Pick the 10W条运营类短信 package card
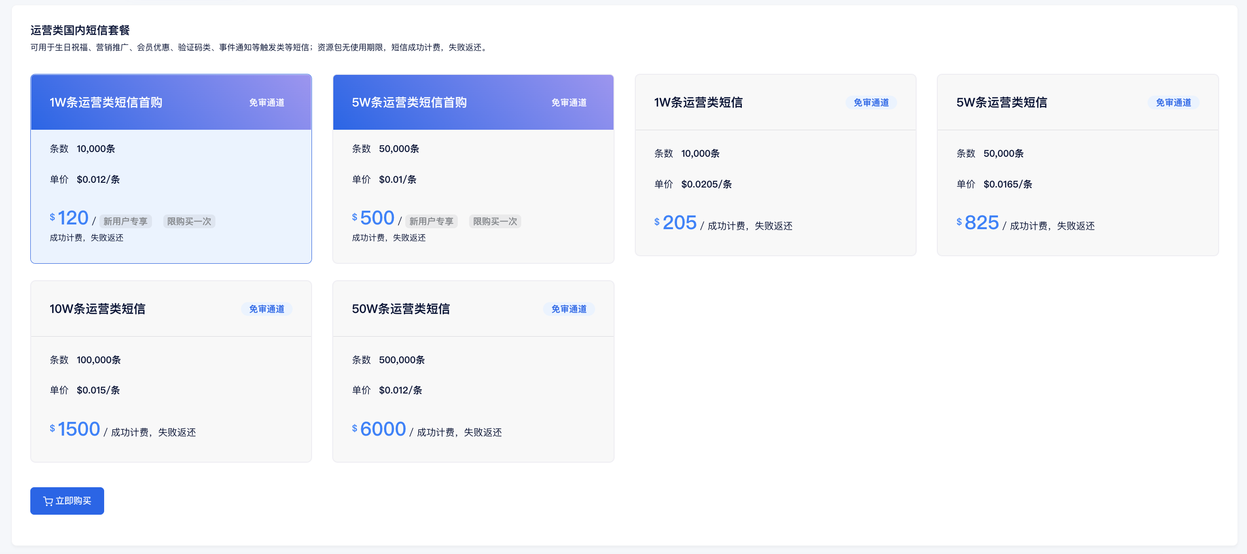 (x=171, y=373)
